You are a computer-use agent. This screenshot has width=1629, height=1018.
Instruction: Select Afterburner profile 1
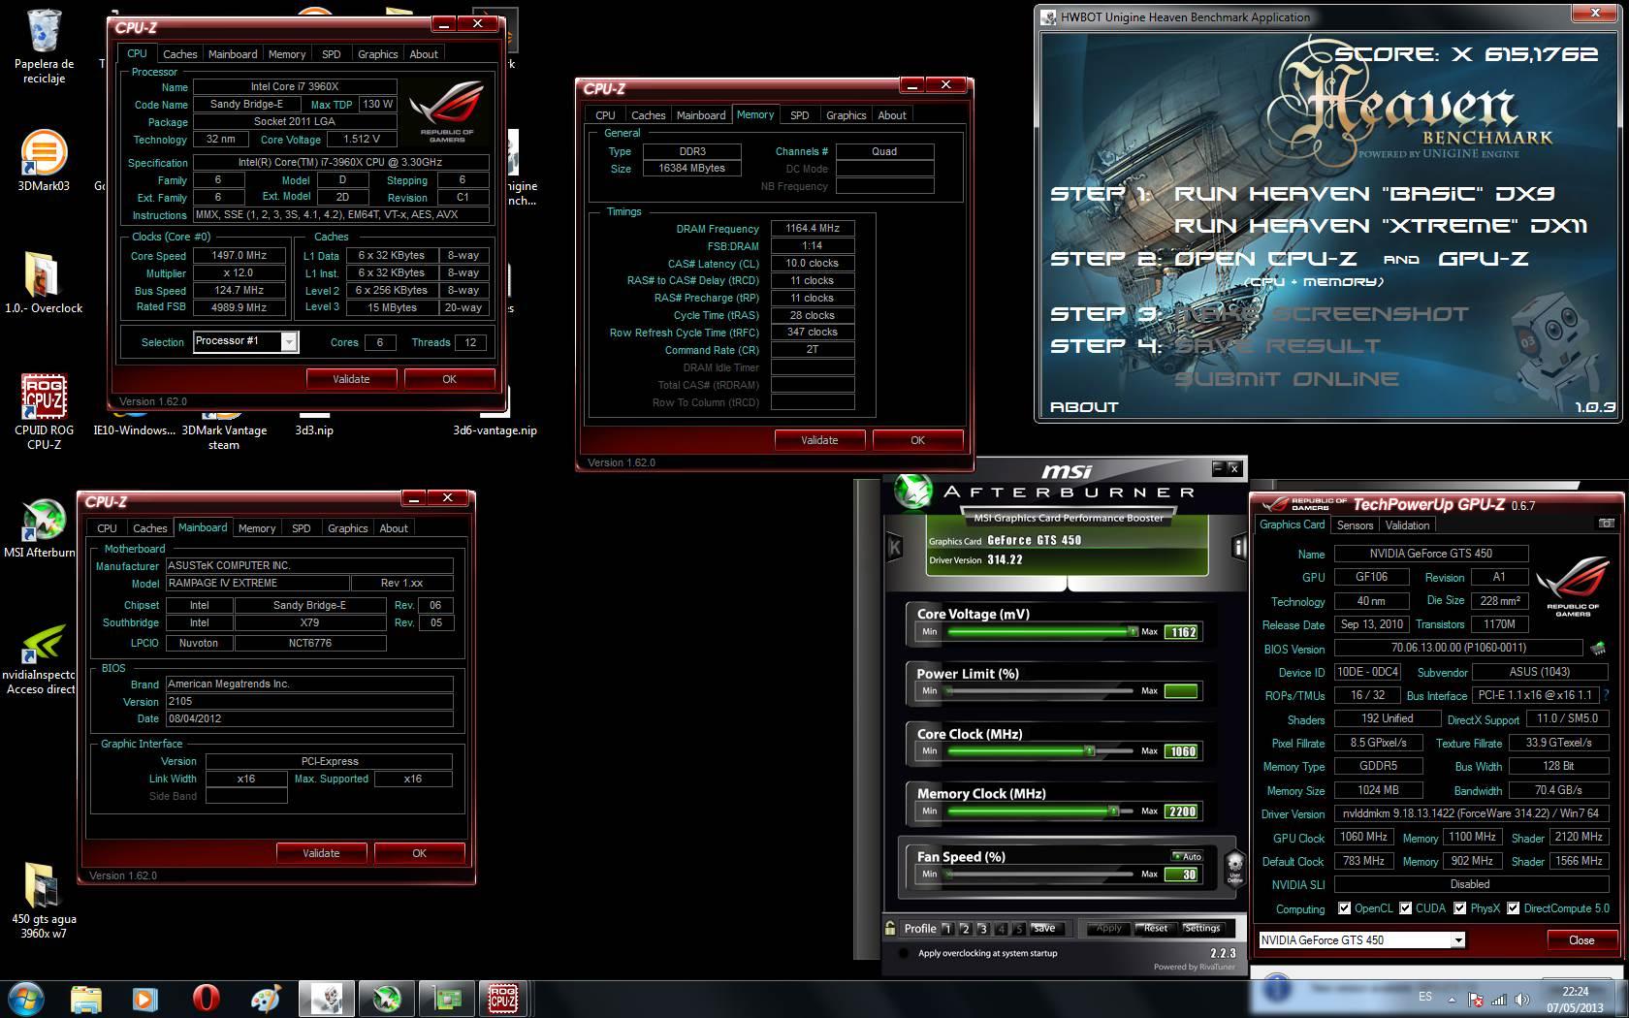948,929
